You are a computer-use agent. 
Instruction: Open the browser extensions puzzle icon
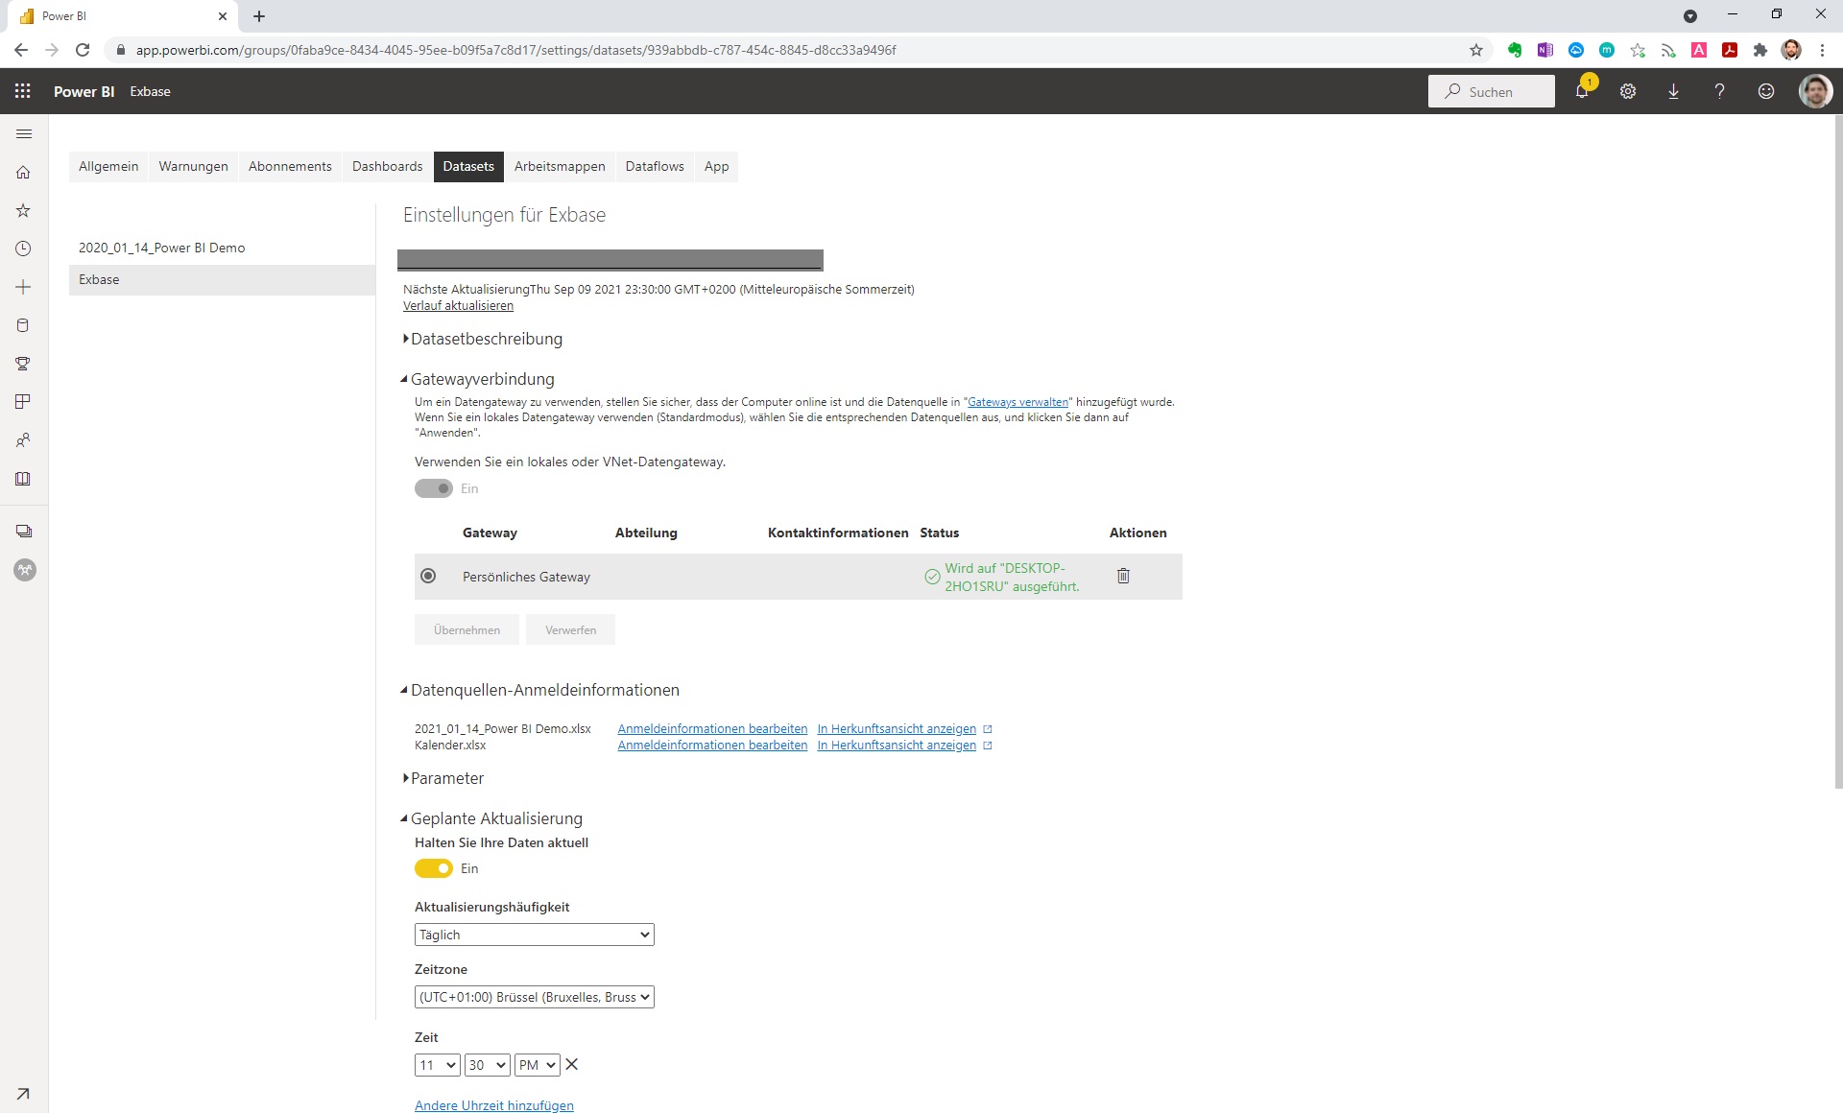[1760, 50]
